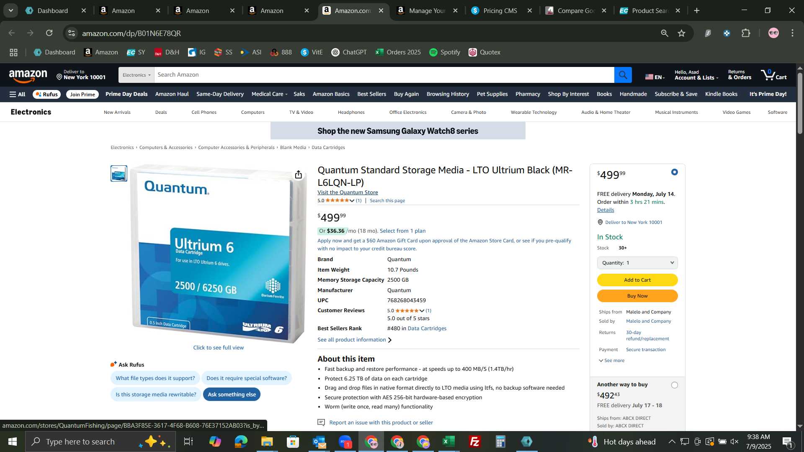804x452 pixels.
Task: Click the Search Amazon input field
Action: tap(384, 75)
